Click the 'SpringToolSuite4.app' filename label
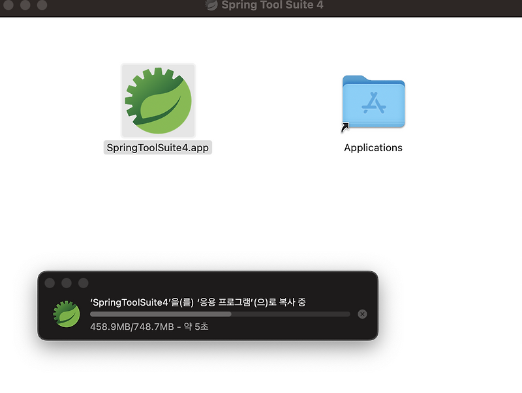522x393 pixels. (159, 148)
